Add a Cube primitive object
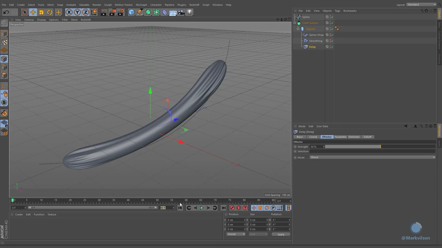Image resolution: width=442 pixels, height=248 pixels. [x=132, y=12]
